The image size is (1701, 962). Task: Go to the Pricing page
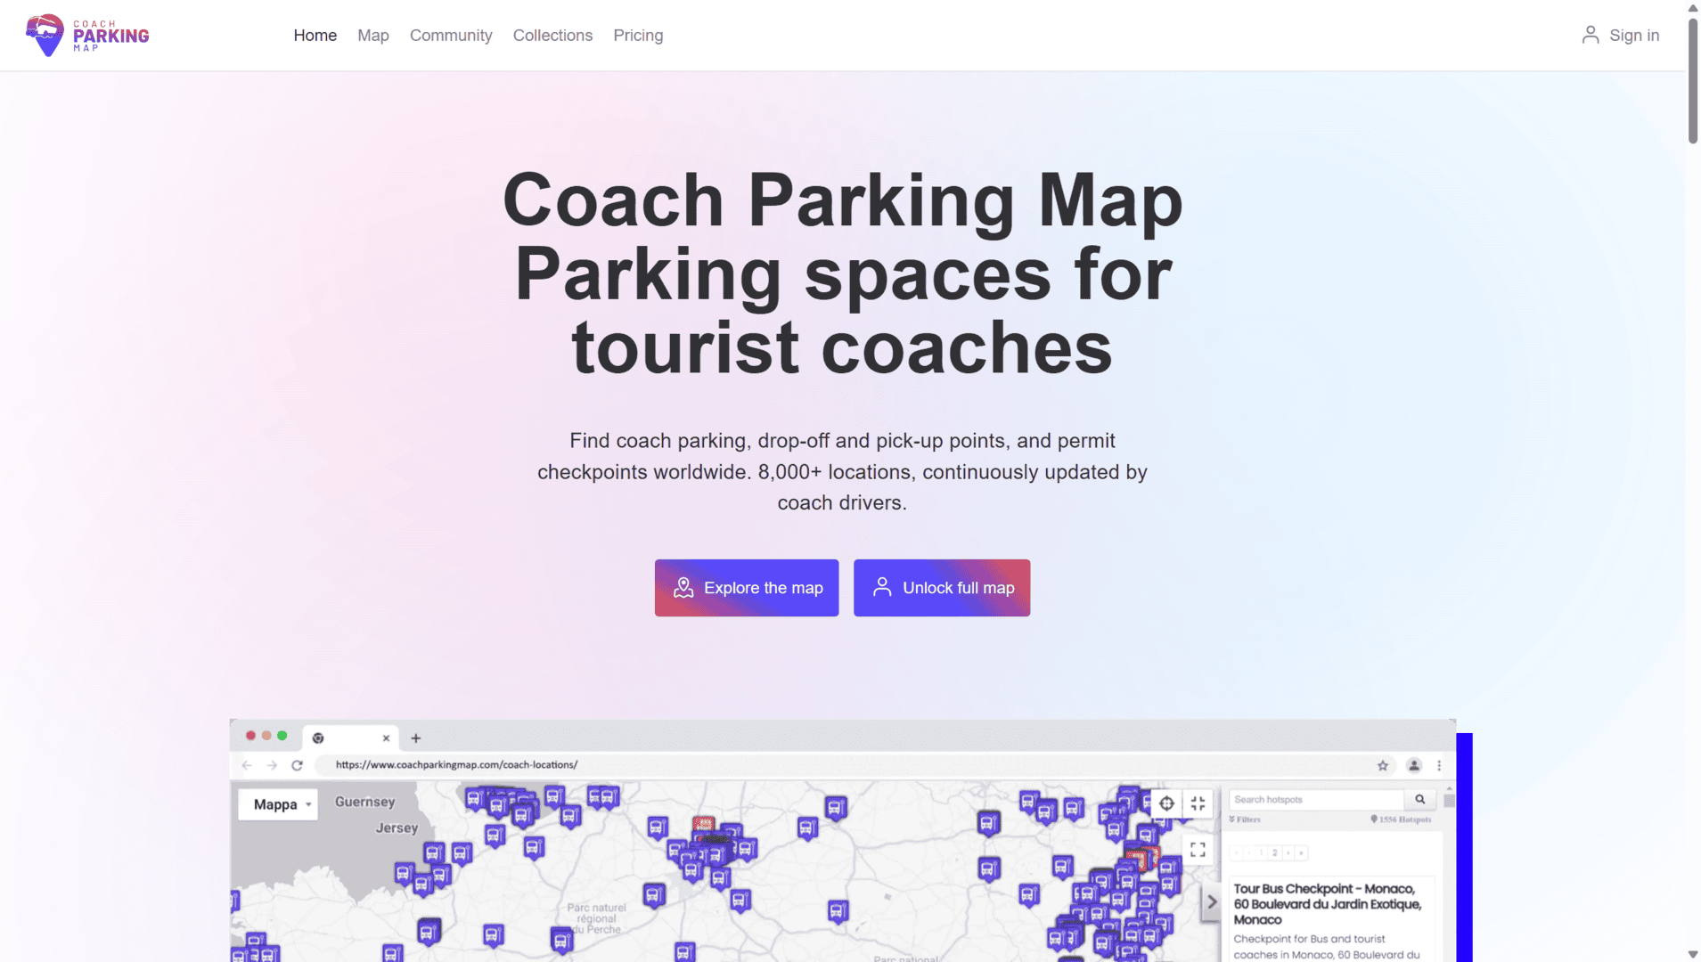point(637,36)
